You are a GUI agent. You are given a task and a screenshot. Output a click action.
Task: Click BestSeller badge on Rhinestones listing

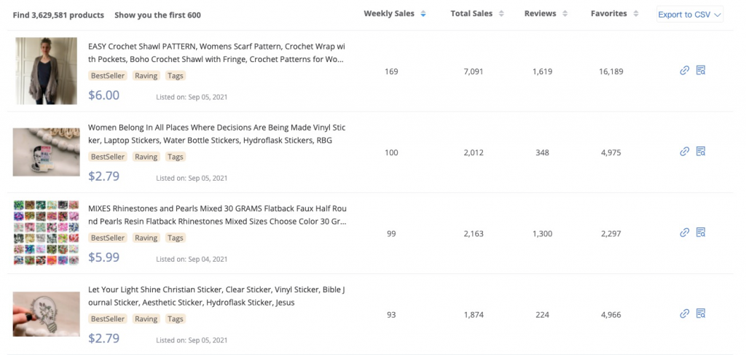108,238
